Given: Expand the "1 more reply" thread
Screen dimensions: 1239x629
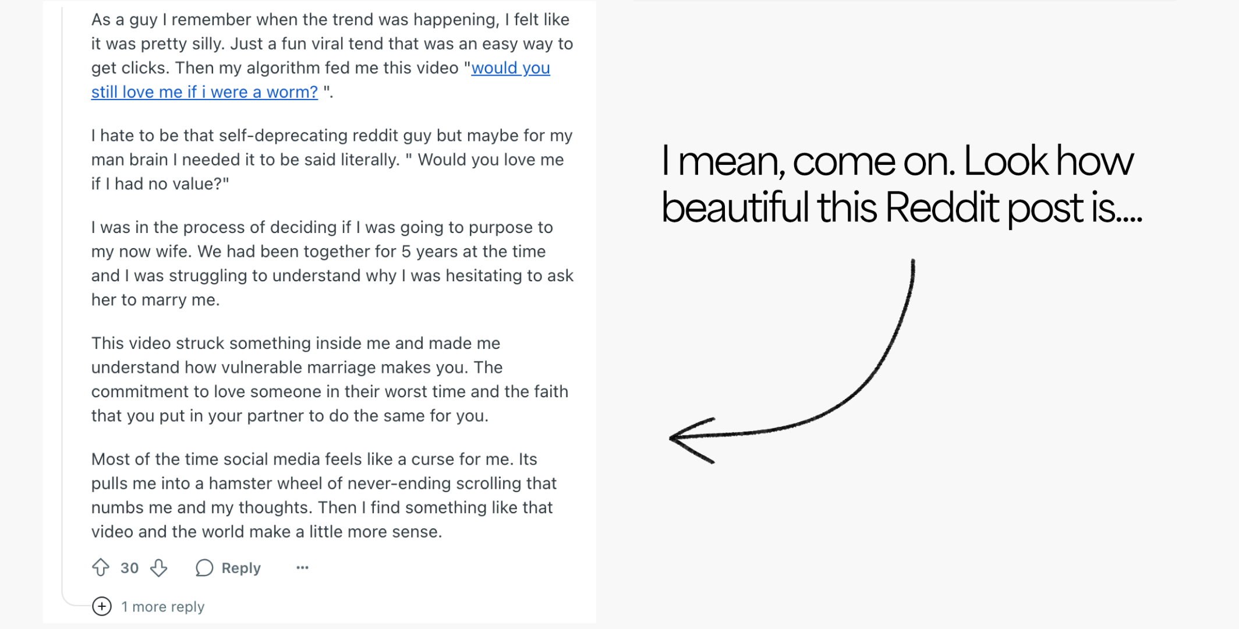Looking at the screenshot, I should click(162, 606).
